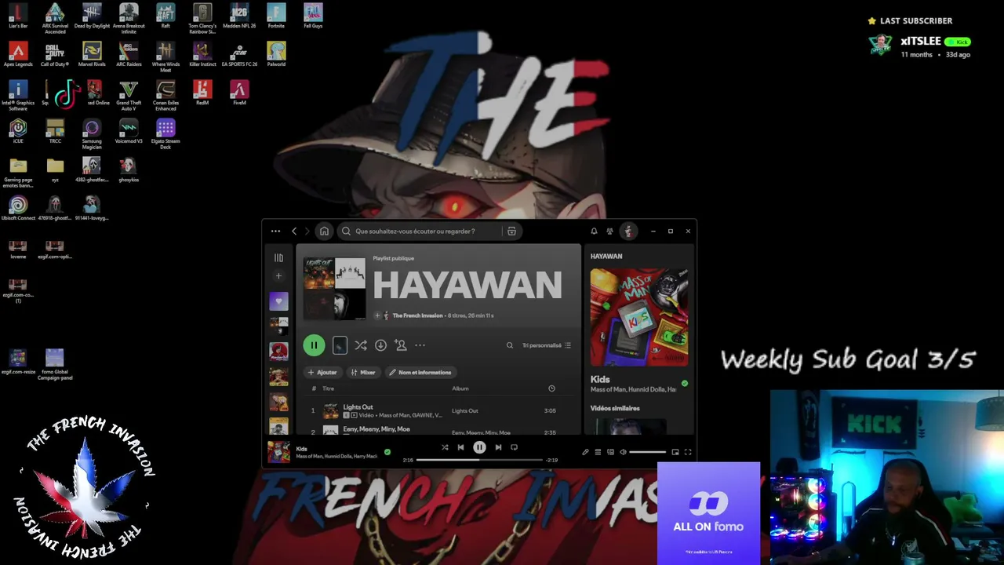Open the three-dots menu in Spotify title bar
Screen dimensions: 1004x565
275,231
